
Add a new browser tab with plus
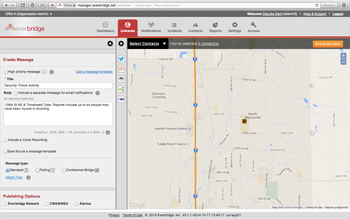pos(52,5)
